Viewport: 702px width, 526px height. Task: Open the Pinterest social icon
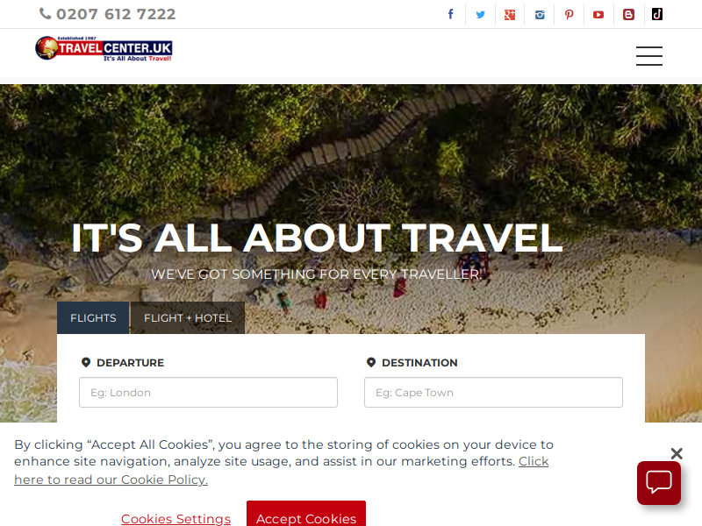pyautogui.click(x=569, y=15)
